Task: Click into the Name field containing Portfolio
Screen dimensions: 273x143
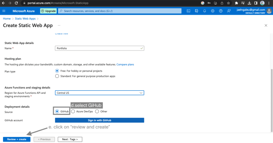Action: (x=100, y=48)
